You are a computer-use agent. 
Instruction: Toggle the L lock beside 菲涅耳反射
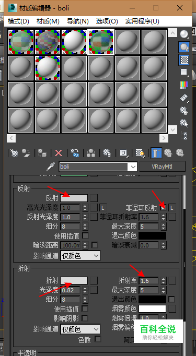172,208
